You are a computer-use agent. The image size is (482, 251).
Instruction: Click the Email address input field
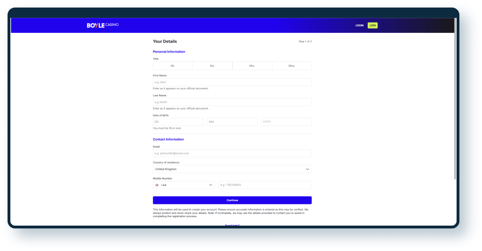coord(232,153)
